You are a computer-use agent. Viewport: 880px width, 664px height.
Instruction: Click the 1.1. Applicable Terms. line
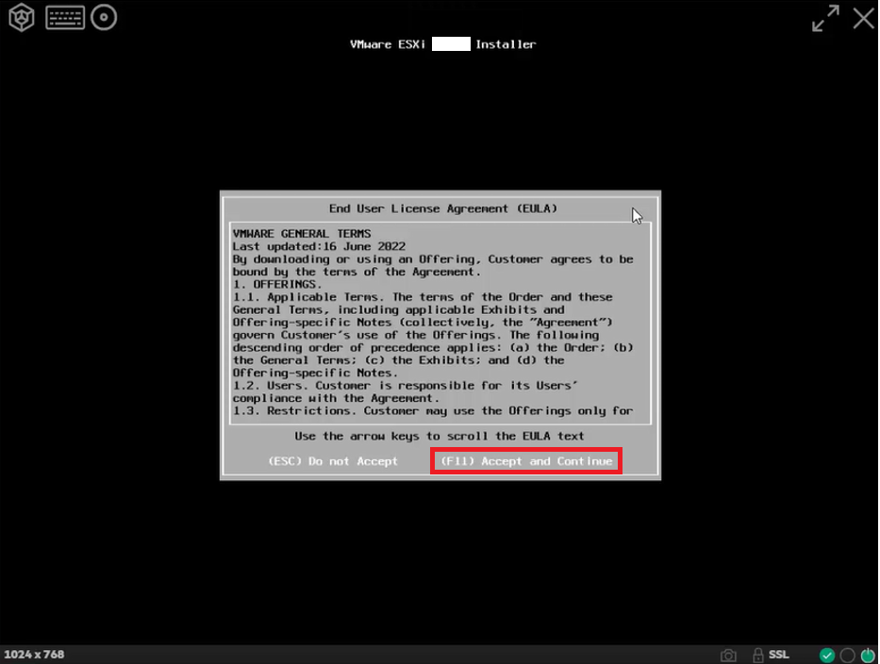423,297
